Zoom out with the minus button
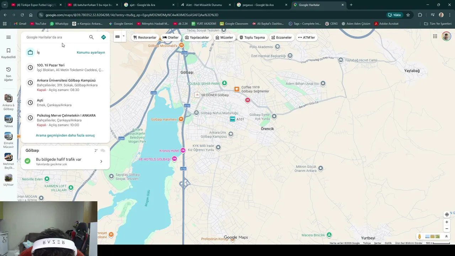 [447, 229]
